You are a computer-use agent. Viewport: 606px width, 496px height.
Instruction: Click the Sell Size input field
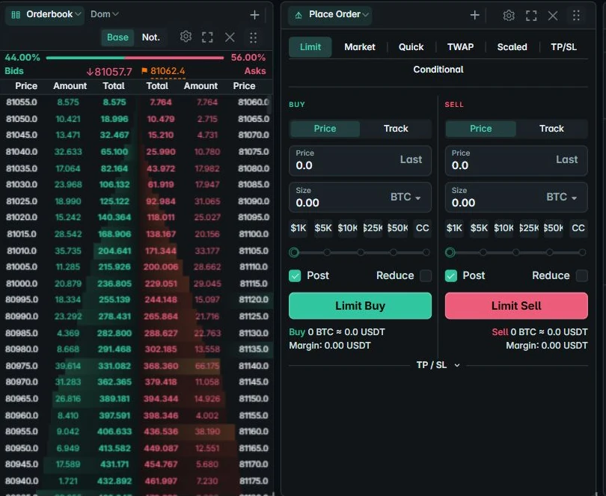tap(516, 198)
